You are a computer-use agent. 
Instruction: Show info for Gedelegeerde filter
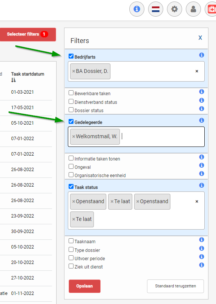pos(201,120)
